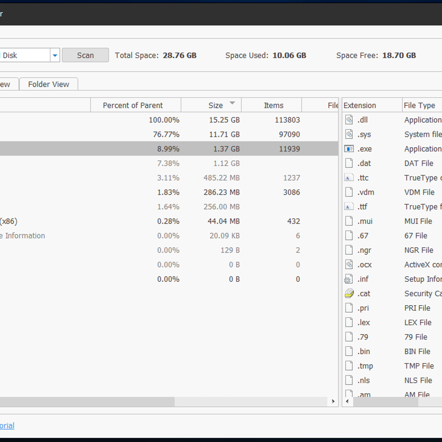Click the .ocx ActiveX control icon
Viewport: 442px width, 442px height.
point(349,265)
